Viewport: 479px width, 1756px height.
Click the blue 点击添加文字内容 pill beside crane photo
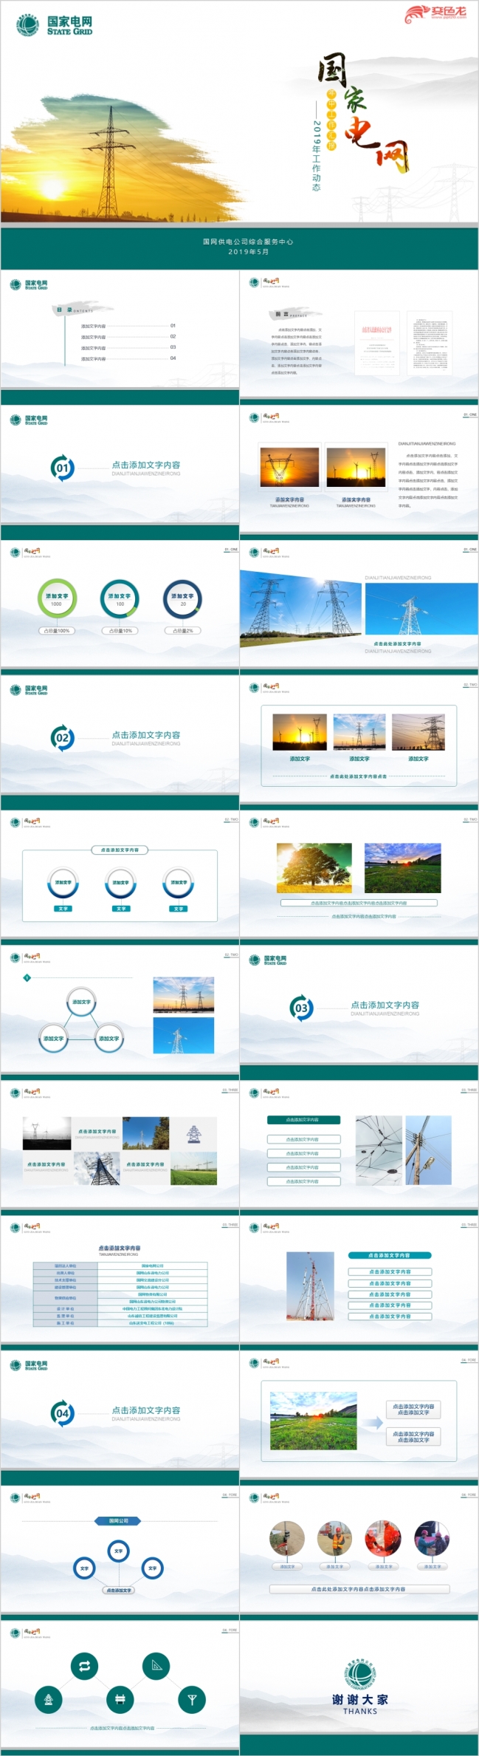[x=390, y=1255]
